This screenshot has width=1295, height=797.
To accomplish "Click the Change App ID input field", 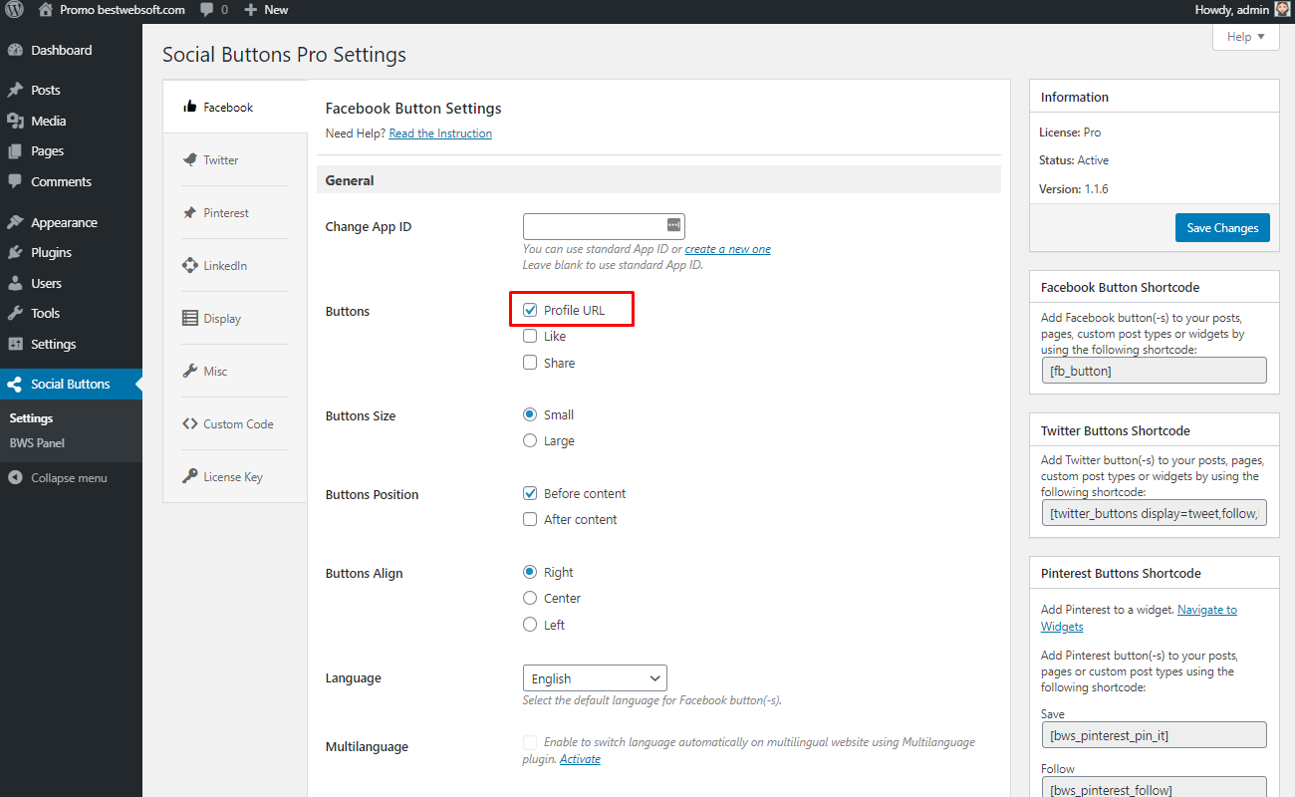I will (x=604, y=226).
